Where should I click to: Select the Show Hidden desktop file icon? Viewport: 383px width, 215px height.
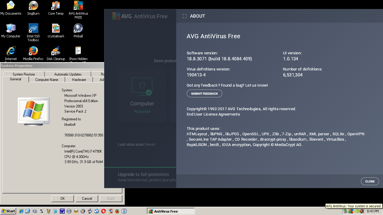(78, 53)
